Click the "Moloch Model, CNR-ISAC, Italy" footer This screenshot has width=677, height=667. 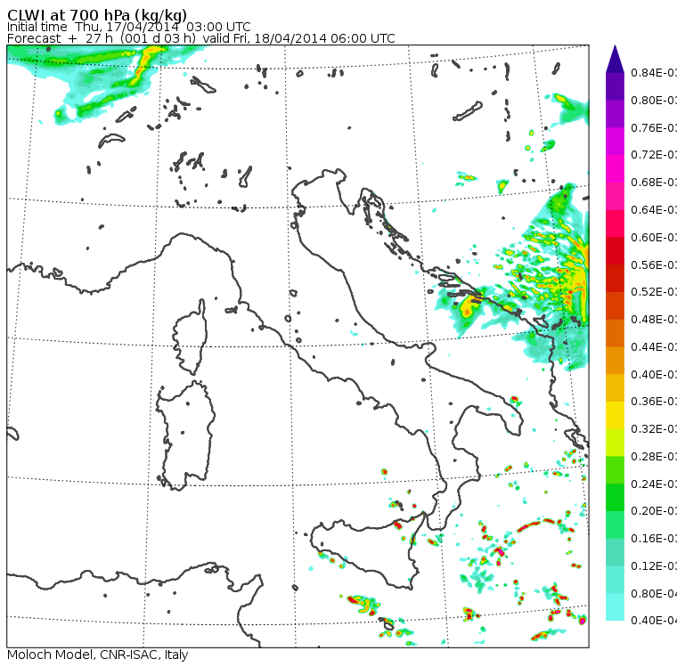(98, 655)
